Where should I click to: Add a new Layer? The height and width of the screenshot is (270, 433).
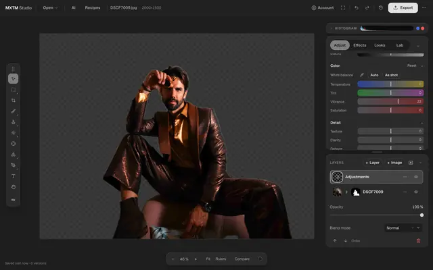[373, 163]
